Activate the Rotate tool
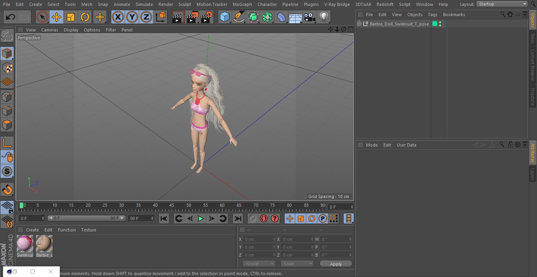Viewport: 537px width, 277px height. tap(85, 17)
